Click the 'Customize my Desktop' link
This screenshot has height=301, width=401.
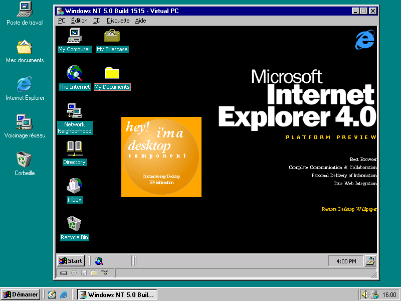click(161, 177)
